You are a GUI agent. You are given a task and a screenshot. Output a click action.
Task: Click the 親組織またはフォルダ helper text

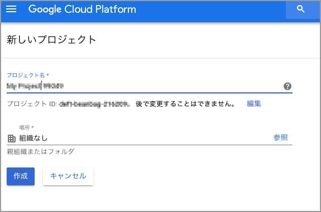pyautogui.click(x=41, y=151)
